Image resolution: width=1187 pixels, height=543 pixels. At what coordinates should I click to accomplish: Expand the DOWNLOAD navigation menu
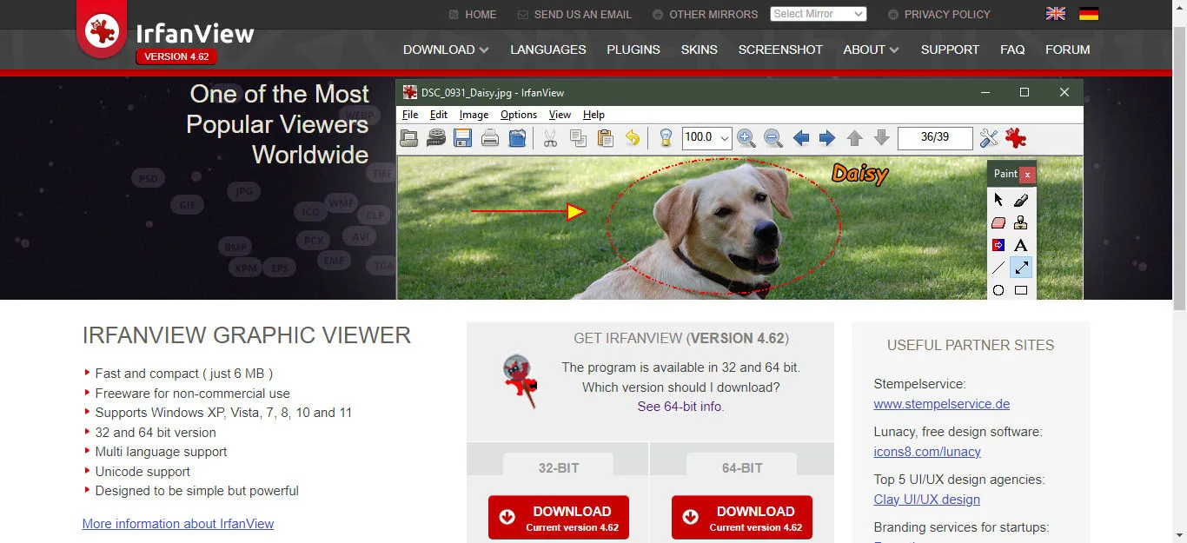[x=446, y=50]
